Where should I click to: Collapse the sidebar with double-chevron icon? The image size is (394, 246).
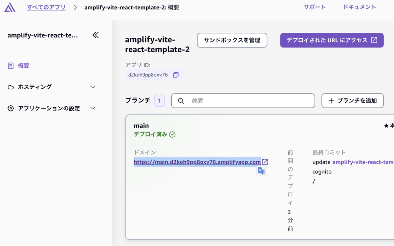(96, 35)
